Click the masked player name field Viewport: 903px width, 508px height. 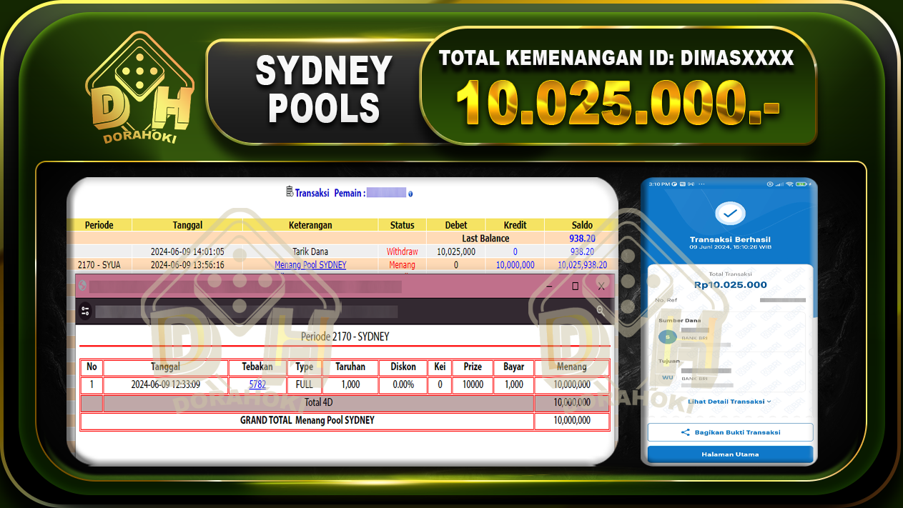click(385, 192)
